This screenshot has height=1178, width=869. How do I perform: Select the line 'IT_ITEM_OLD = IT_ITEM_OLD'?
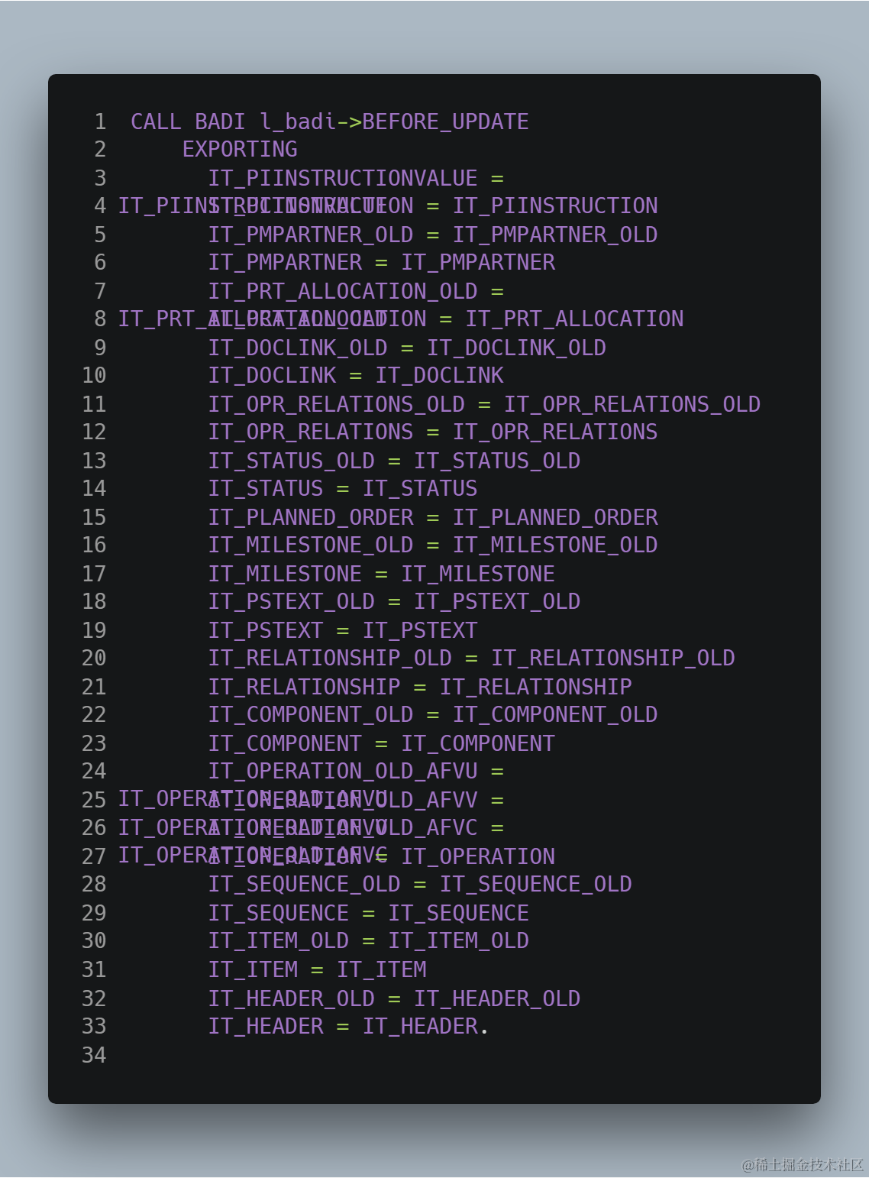(369, 940)
